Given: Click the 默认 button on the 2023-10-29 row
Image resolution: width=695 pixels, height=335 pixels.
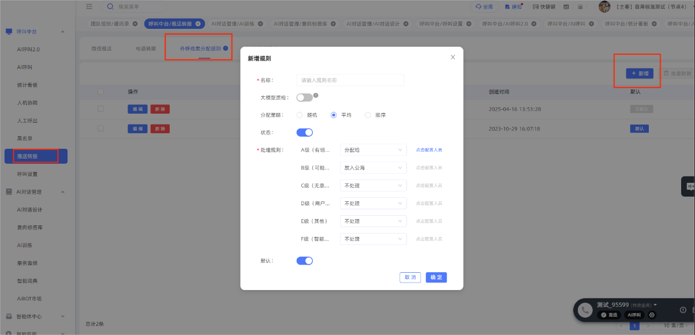Looking at the screenshot, I should pos(639,129).
